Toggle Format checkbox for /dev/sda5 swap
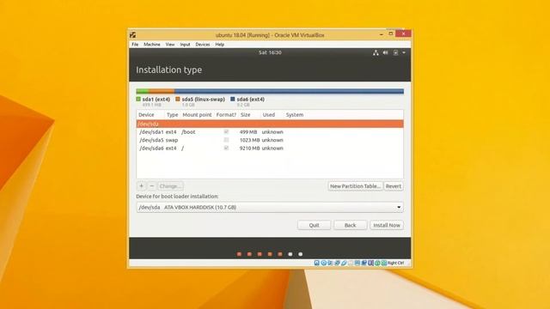 click(226, 140)
